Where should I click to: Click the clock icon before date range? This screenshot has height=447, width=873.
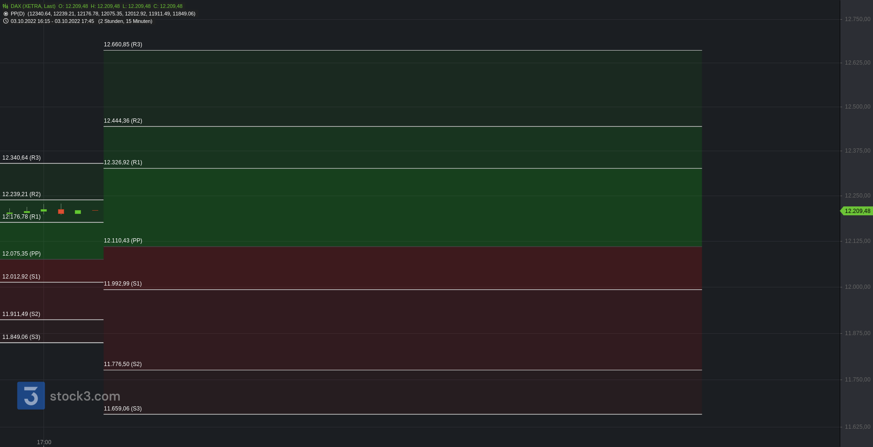coord(6,21)
